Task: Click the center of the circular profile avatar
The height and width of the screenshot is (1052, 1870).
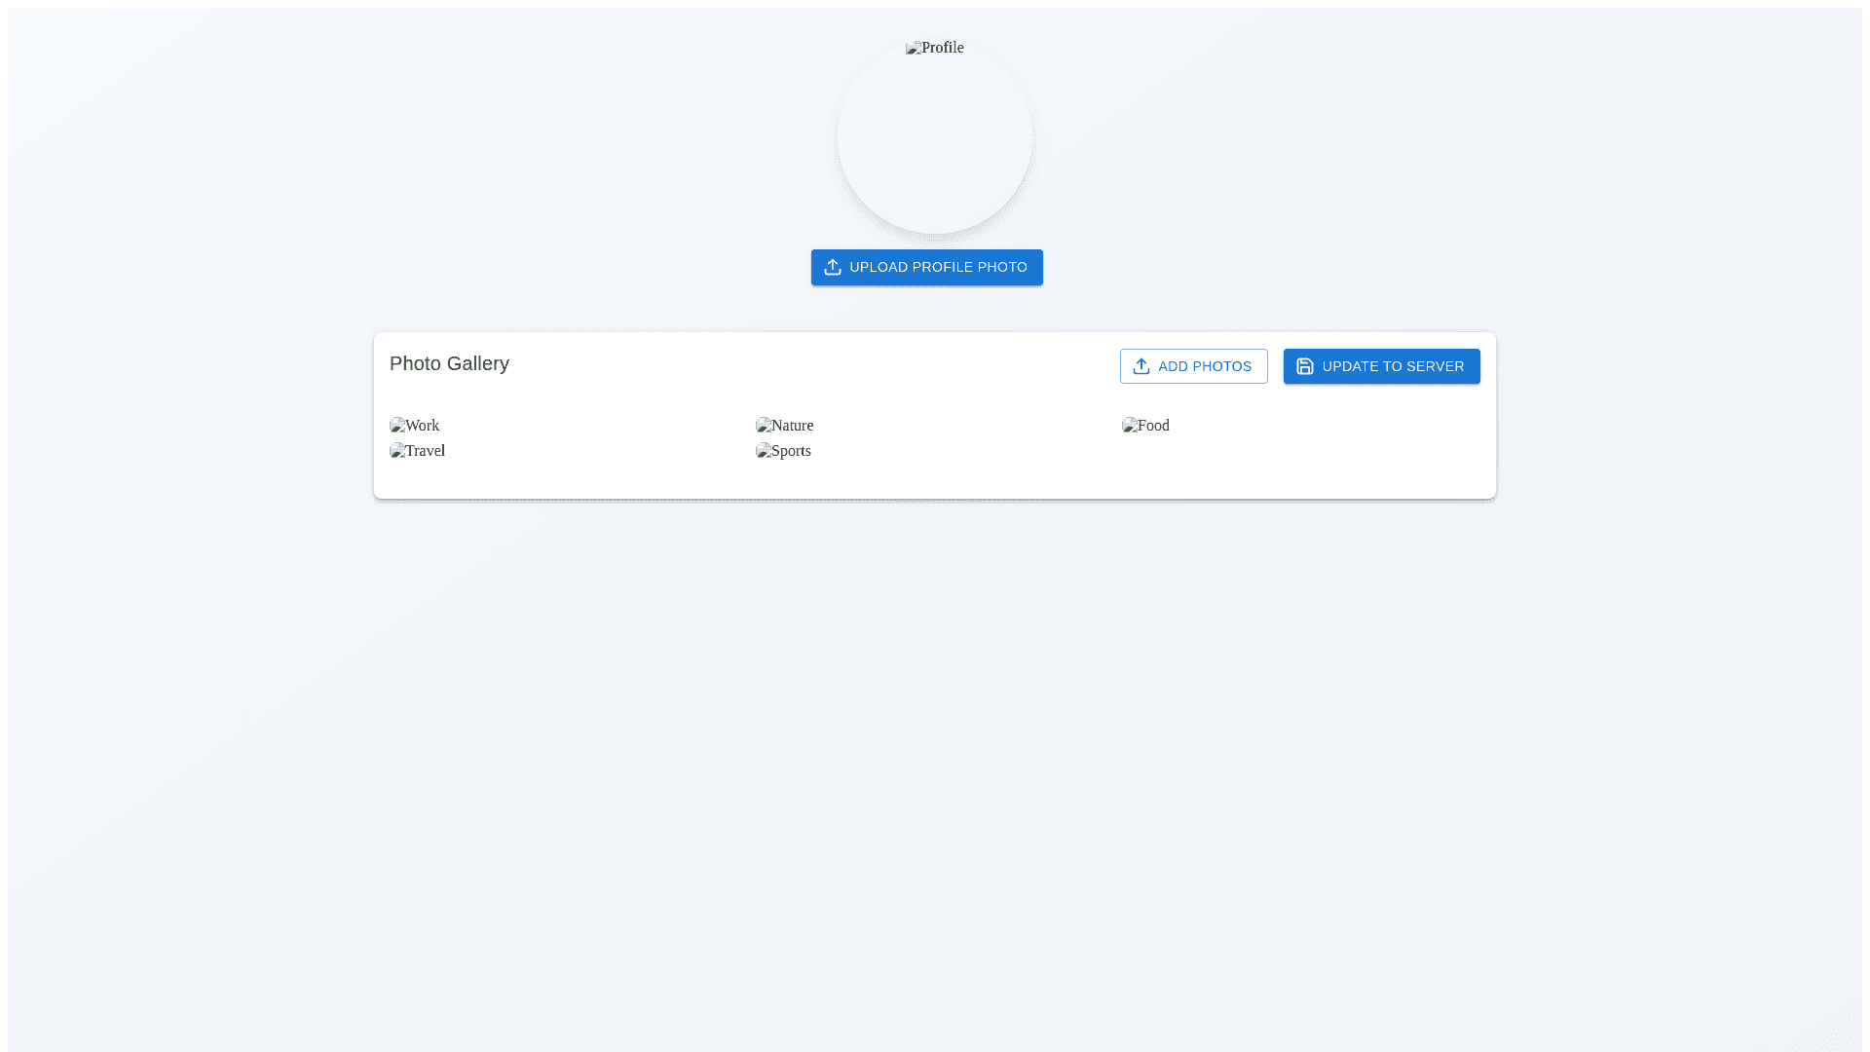Action: [x=935, y=136]
